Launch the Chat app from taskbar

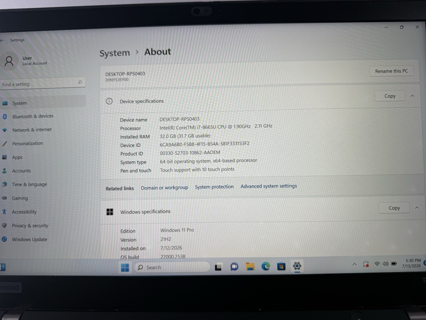[234, 267]
